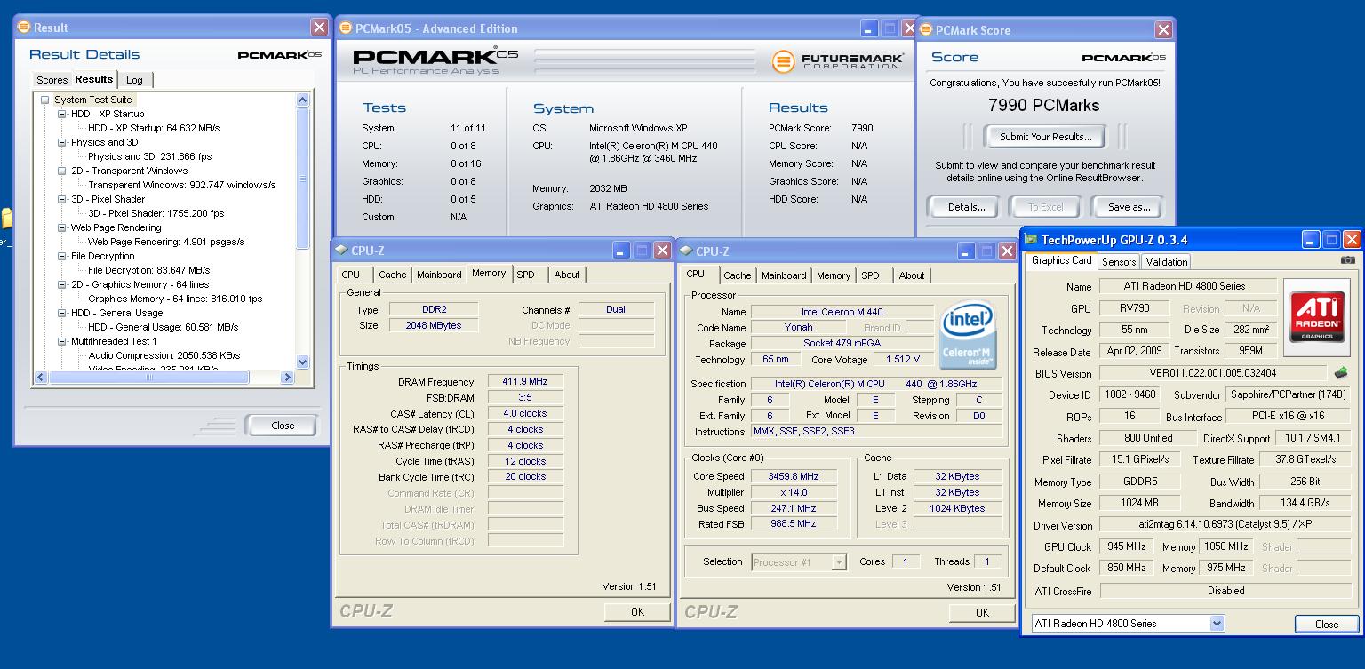The width and height of the screenshot is (1365, 669).
Task: Click the title icon of CPU-Z memory window
Action: pyautogui.click(x=342, y=251)
